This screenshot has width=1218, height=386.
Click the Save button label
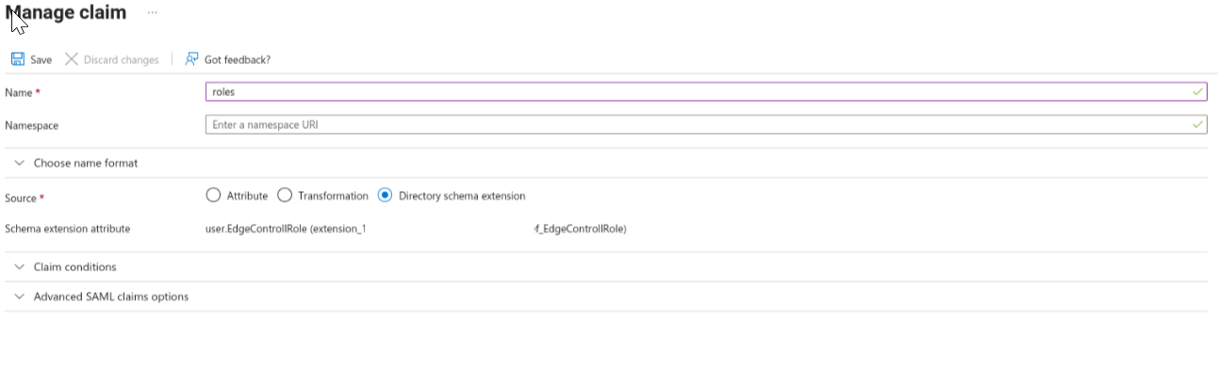click(x=41, y=59)
